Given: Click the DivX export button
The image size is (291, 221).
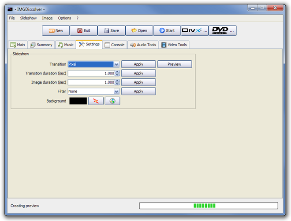Looking at the screenshot, I should click(195, 30).
